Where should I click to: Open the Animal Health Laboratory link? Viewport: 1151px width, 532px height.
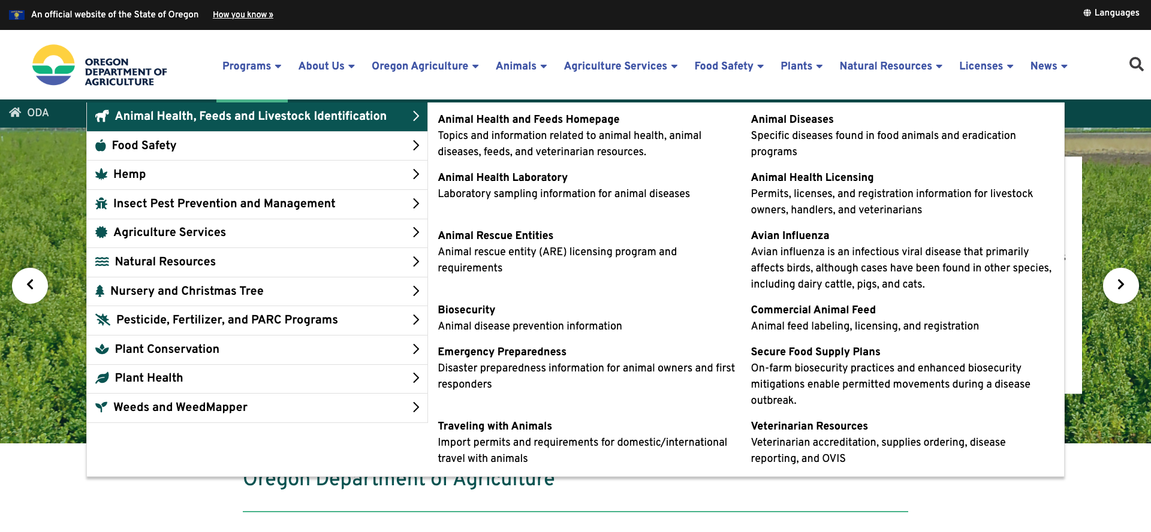click(x=502, y=177)
